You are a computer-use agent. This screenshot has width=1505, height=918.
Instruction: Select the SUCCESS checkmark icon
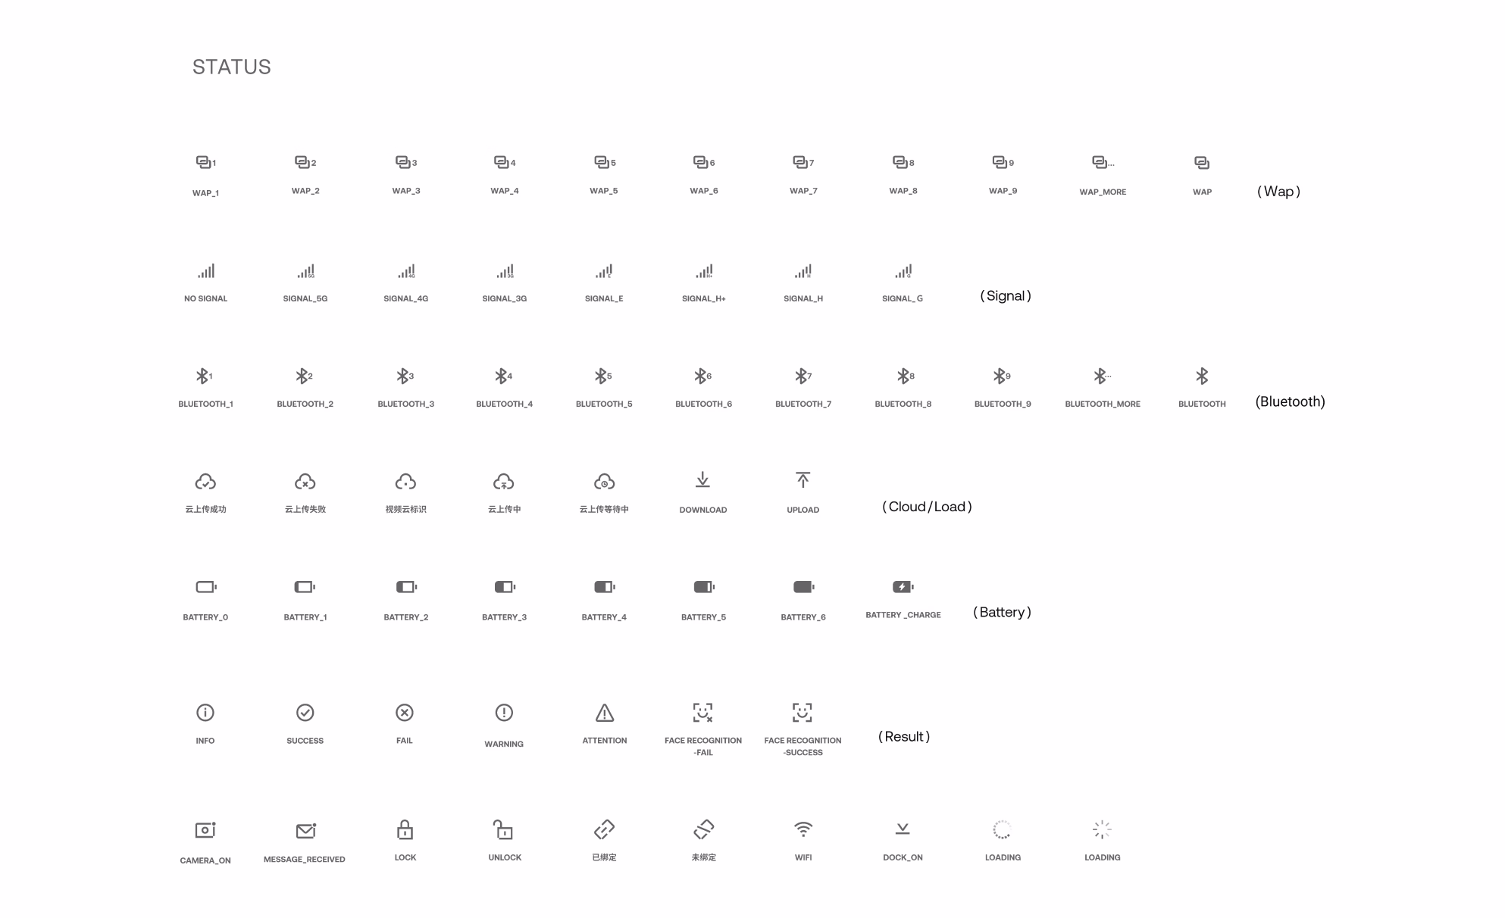tap(305, 713)
